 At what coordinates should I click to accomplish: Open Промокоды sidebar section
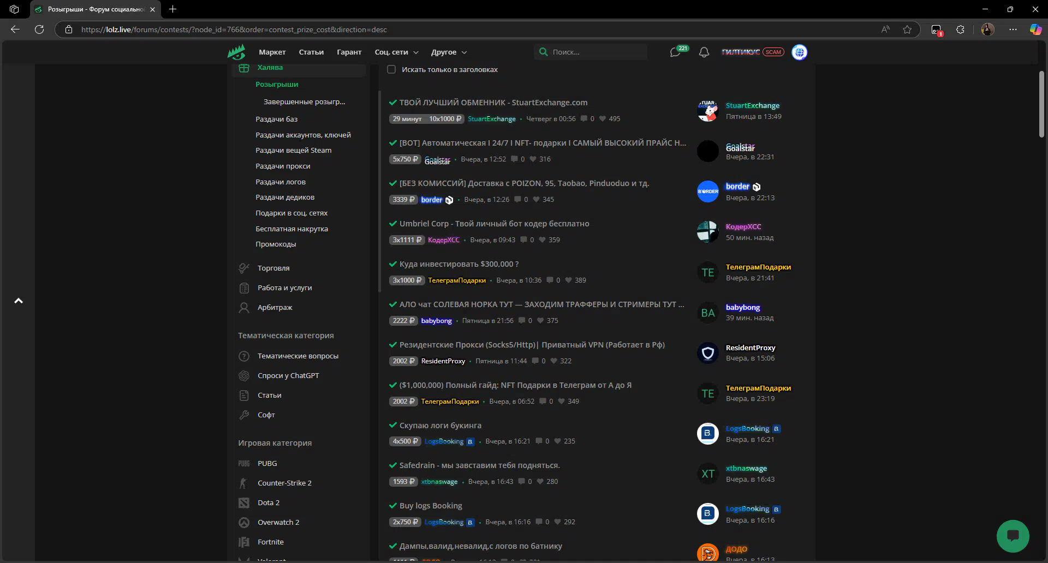coord(276,244)
